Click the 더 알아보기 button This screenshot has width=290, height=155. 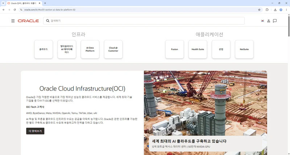[35, 131]
